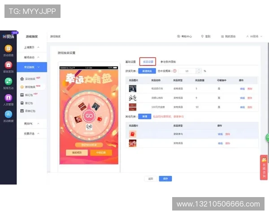Open the 现场互动 green icon
This screenshot has height=215, width=269.
coord(8,82)
